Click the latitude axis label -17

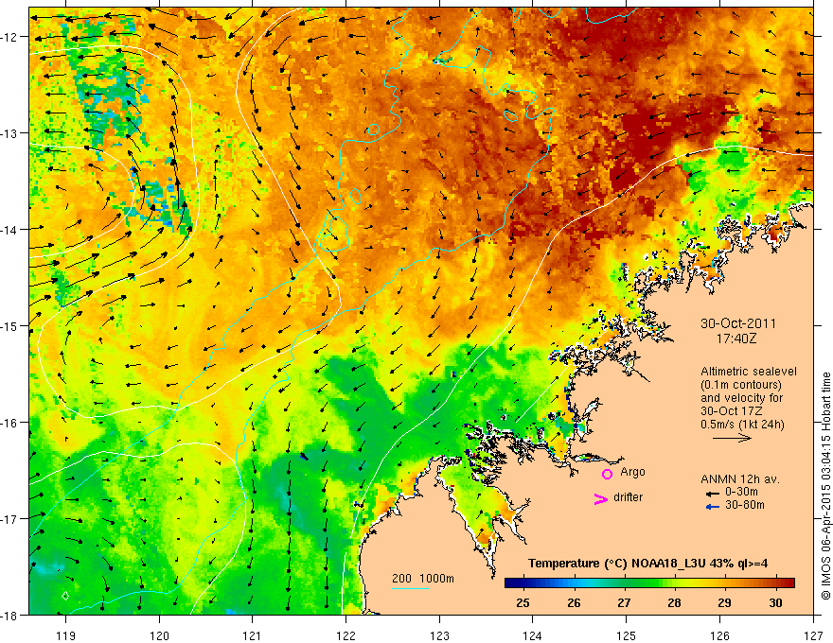click(x=9, y=518)
